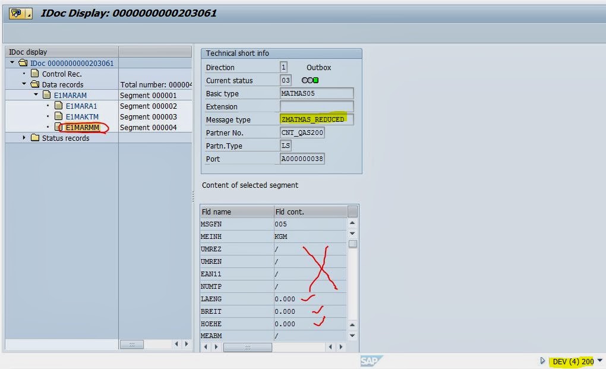This screenshot has height=369, width=606.
Task: Select the E1MAKTM segment link
Action: pos(82,116)
